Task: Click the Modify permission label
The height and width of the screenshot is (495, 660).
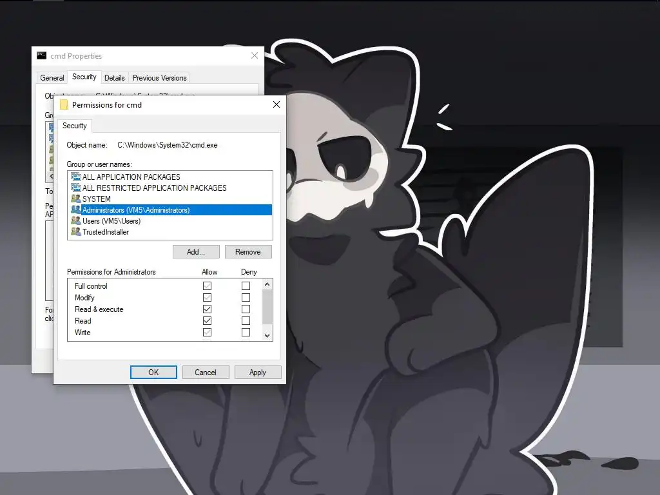Action: (84, 298)
